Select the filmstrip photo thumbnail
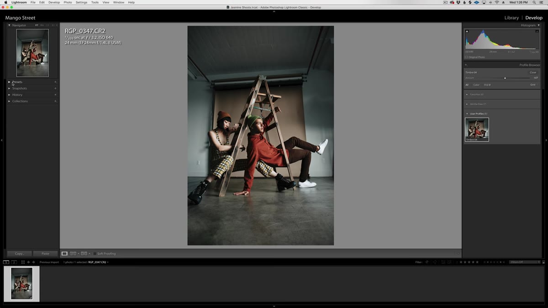548x308 pixels. (21, 284)
